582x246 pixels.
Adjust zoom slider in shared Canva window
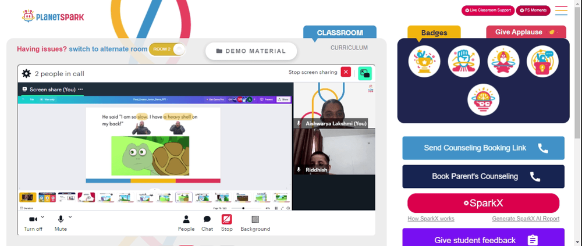tap(243, 208)
